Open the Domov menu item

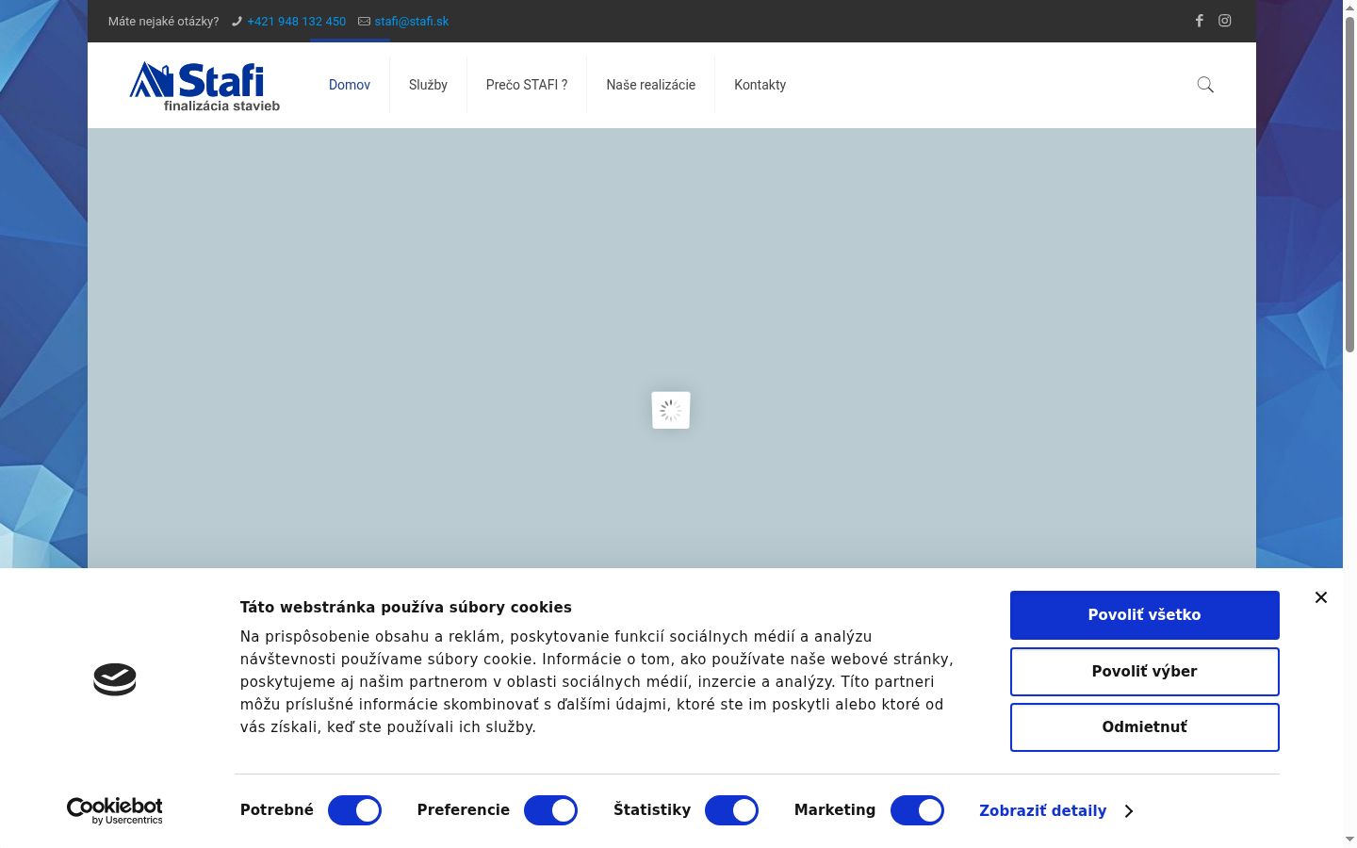(350, 85)
